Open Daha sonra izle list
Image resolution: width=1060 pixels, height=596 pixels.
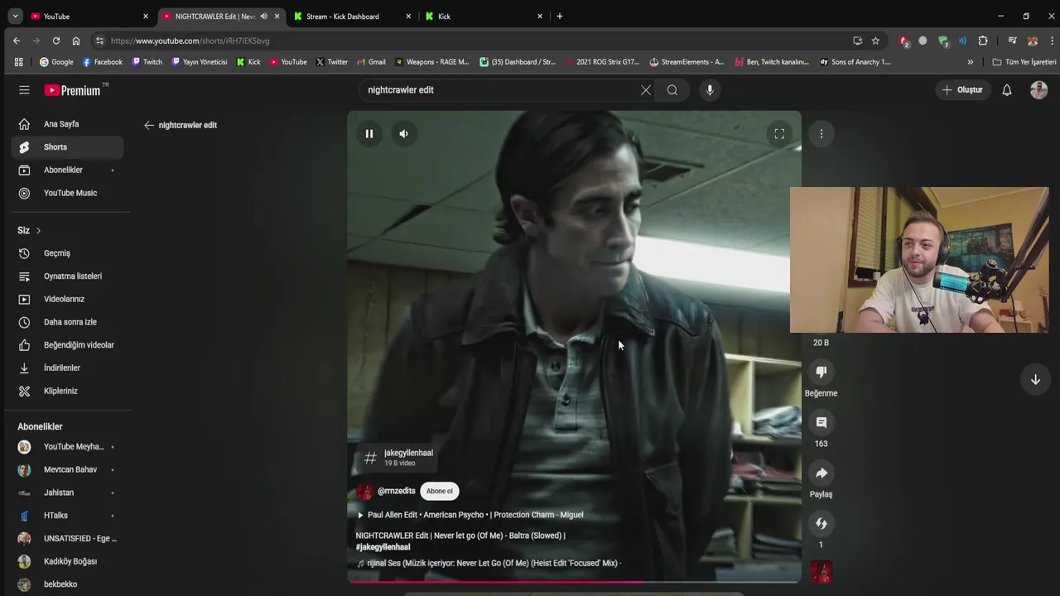pos(66,322)
